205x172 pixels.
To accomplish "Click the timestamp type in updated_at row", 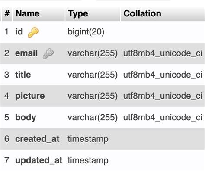I will [88, 160].
